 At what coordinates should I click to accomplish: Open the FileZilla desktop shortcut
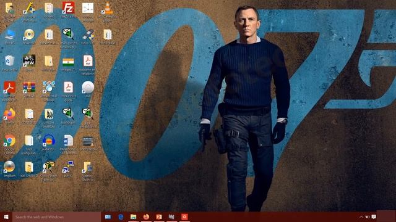[x=68, y=10]
